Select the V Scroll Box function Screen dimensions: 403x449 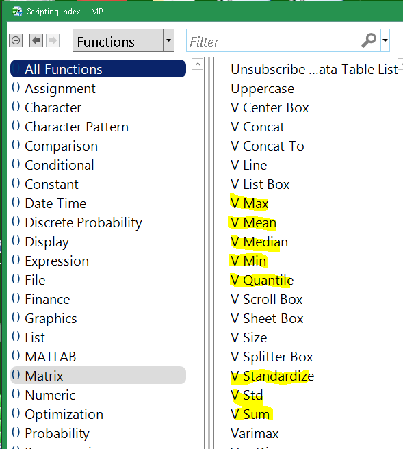266,299
